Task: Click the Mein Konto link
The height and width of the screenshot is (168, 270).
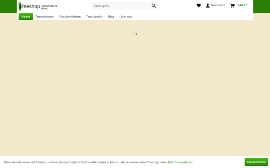Action: [x=218, y=5]
